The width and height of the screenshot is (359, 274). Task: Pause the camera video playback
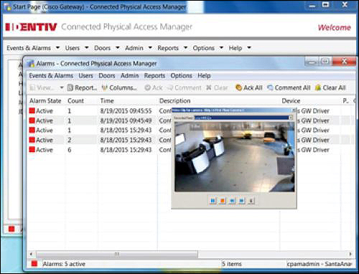[x=213, y=201]
